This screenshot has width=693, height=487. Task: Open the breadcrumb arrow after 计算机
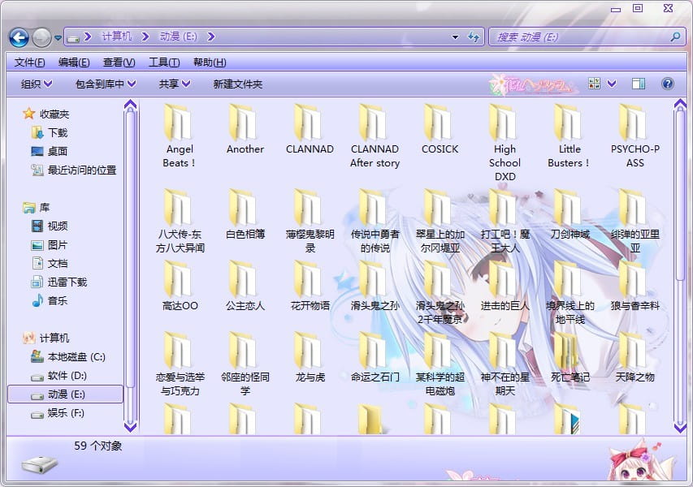145,37
